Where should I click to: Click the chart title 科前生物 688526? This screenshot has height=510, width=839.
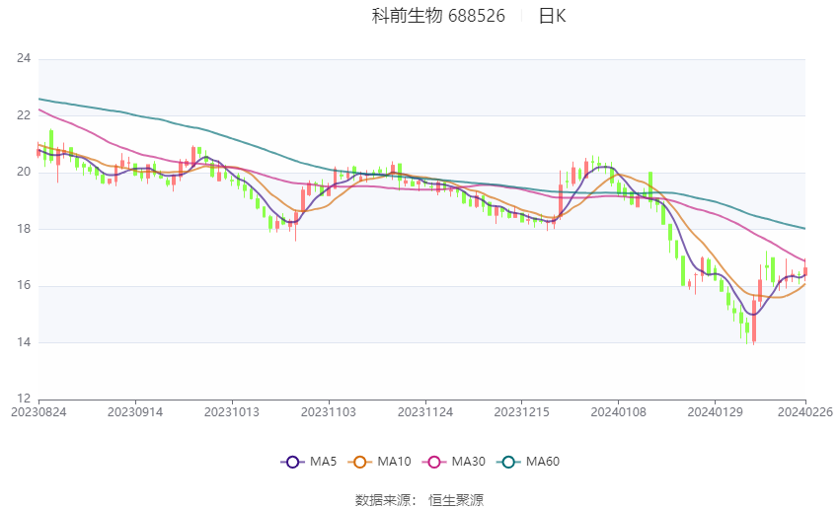(x=438, y=16)
